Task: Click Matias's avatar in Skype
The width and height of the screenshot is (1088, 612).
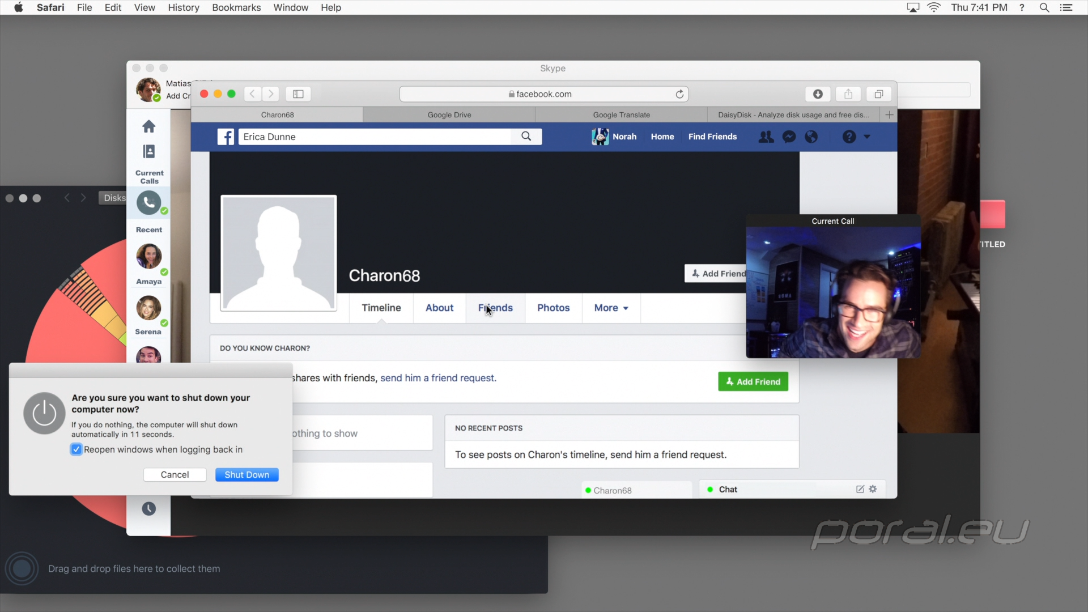Action: (x=148, y=90)
